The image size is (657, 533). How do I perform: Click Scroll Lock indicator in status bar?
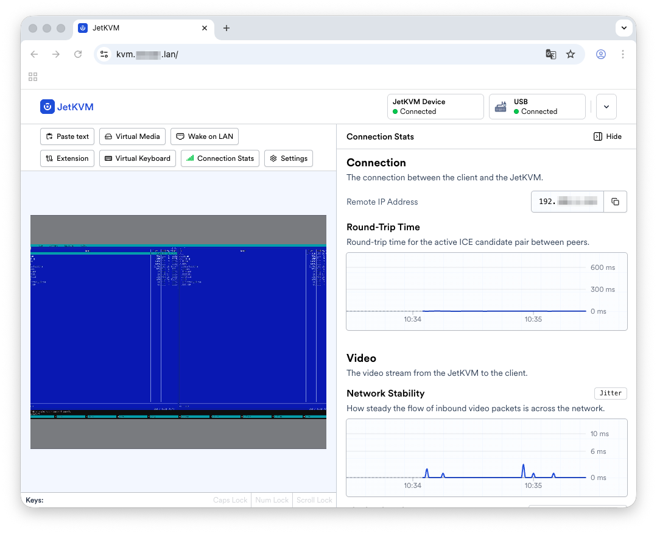(x=314, y=500)
